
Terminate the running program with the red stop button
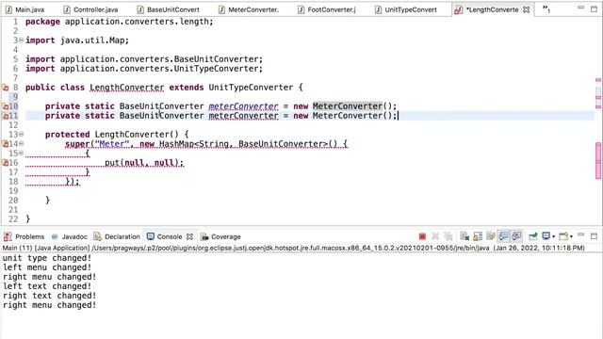click(x=422, y=236)
